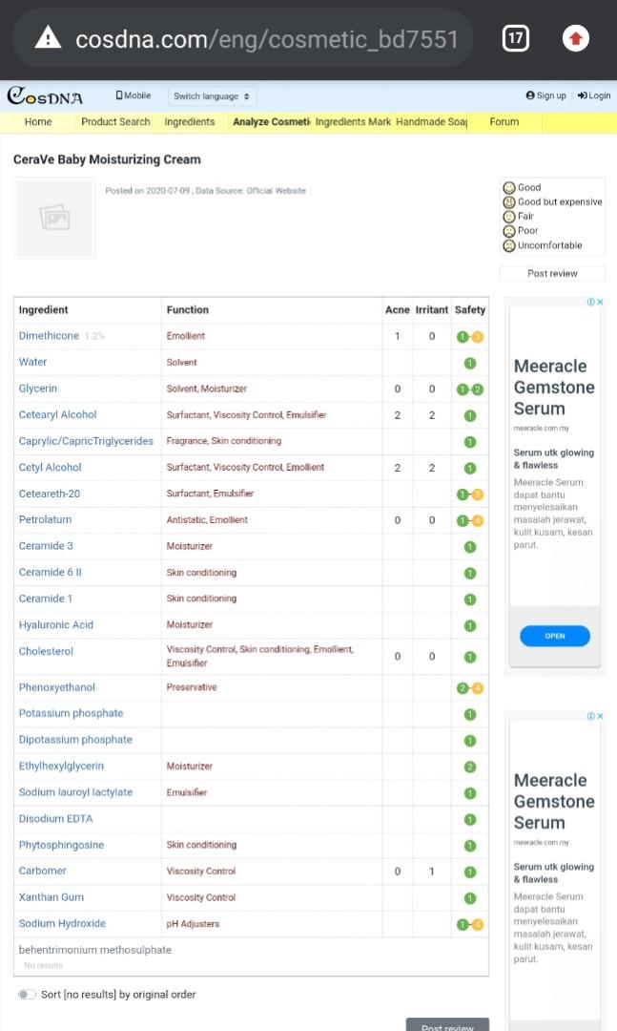The image size is (617, 1031).
Task: Click the Mobile version phone icon
Action: 119,95
